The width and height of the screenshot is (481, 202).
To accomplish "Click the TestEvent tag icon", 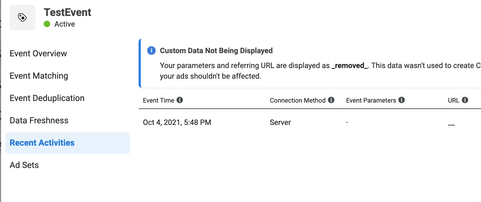I will pyautogui.click(x=22, y=18).
